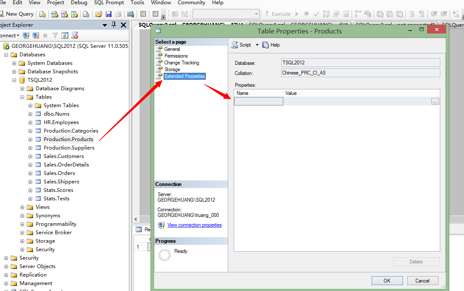The width and height of the screenshot is (464, 291).
Task: Open the Script dropdown arrow
Action: (x=257, y=45)
